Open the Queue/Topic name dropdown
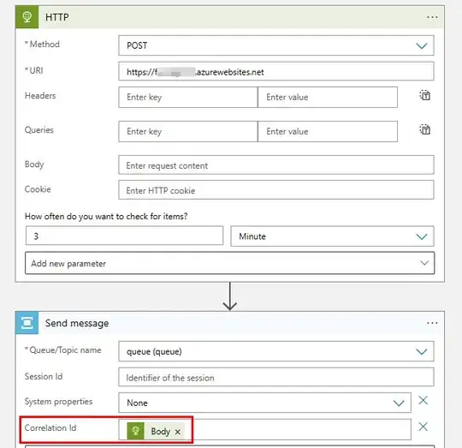Viewport: 462px width, 448px height. (x=276, y=351)
